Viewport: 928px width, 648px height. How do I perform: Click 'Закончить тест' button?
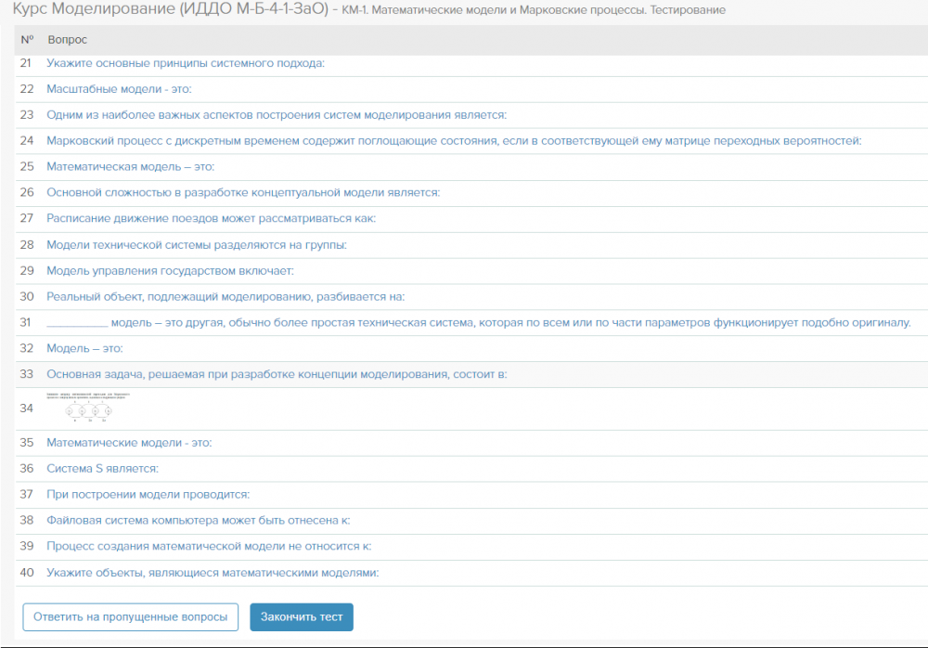pos(302,617)
